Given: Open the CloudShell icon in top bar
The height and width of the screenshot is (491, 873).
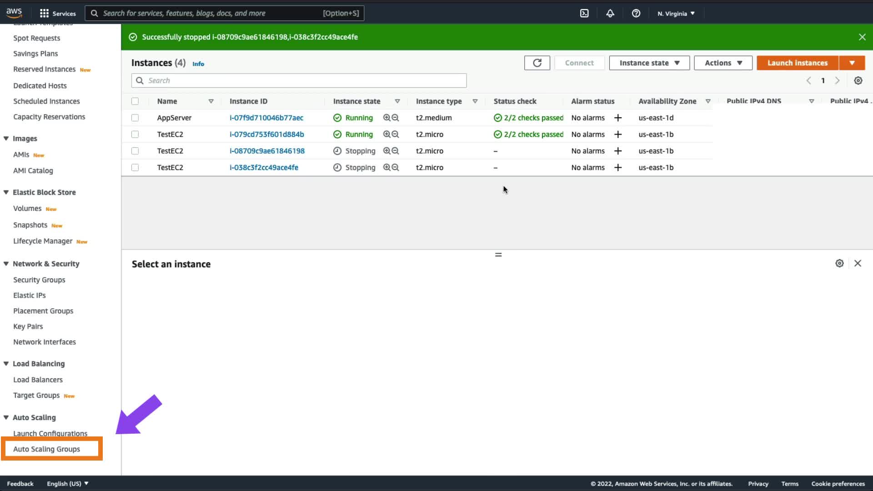Looking at the screenshot, I should point(584,13).
